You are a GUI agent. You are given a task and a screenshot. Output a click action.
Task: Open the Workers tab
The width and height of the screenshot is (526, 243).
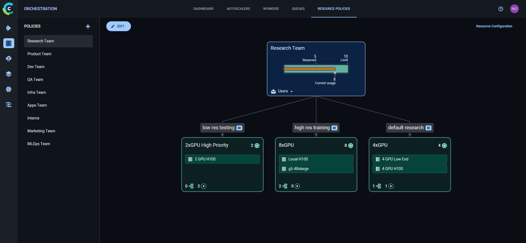(271, 9)
